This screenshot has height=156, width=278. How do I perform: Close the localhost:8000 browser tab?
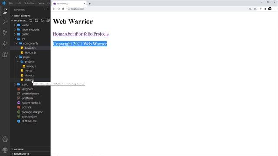click(x=84, y=4)
